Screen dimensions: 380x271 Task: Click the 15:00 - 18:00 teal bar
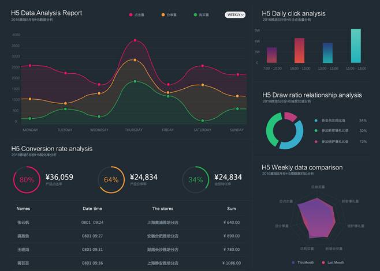point(356,46)
